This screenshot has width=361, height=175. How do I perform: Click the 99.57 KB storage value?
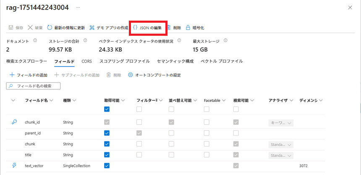tap(60, 49)
